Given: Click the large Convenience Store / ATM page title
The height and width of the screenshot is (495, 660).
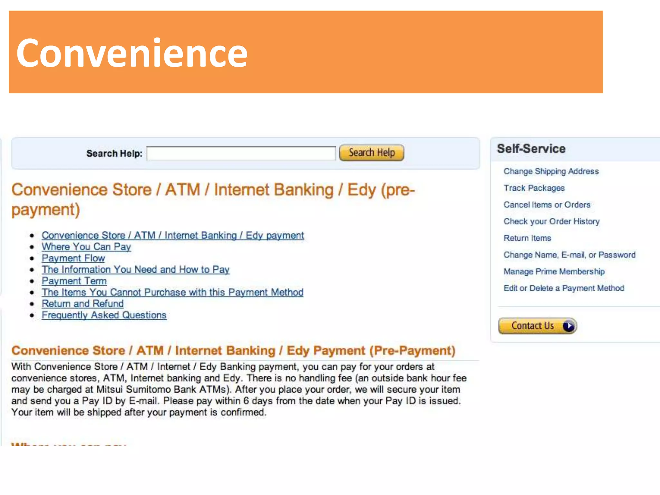Looking at the screenshot, I should [213, 199].
